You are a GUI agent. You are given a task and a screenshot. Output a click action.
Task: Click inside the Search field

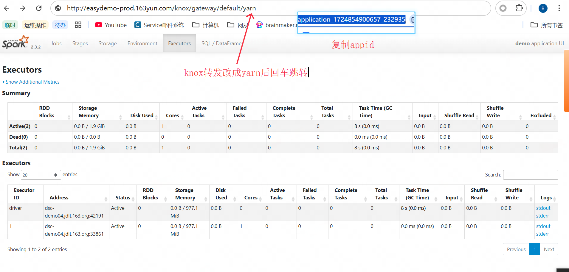coord(530,175)
